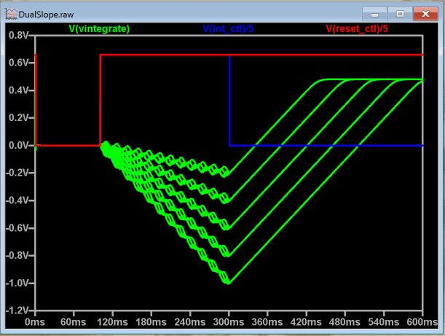
Task: Click the 300ms label on the time axis
Action: click(228, 321)
